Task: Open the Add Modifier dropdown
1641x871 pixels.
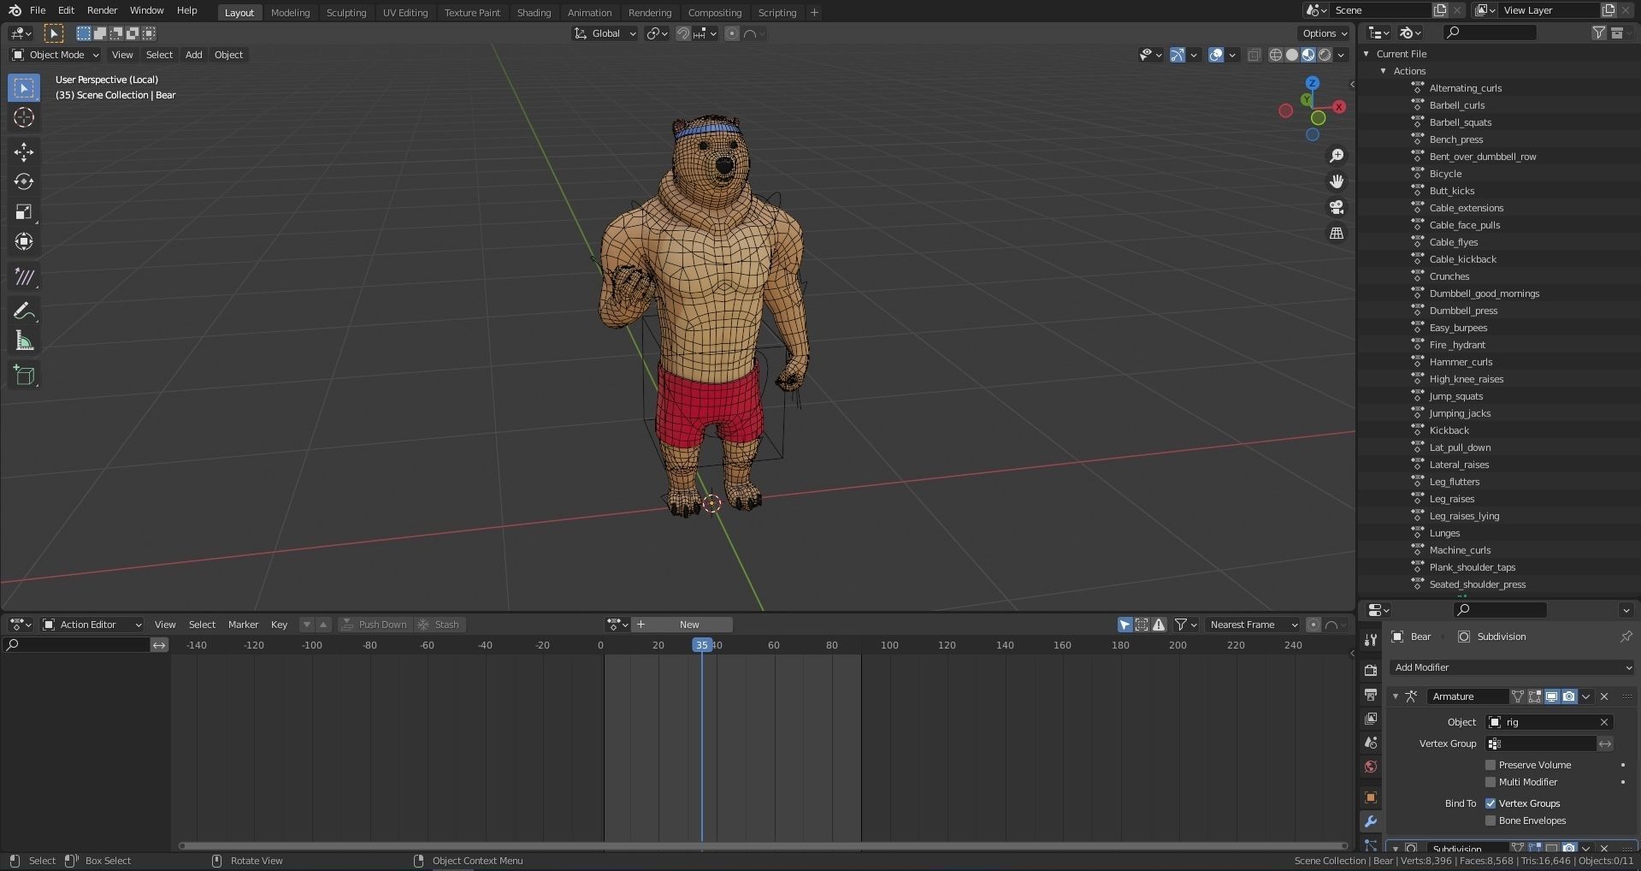Action: click(x=1511, y=667)
